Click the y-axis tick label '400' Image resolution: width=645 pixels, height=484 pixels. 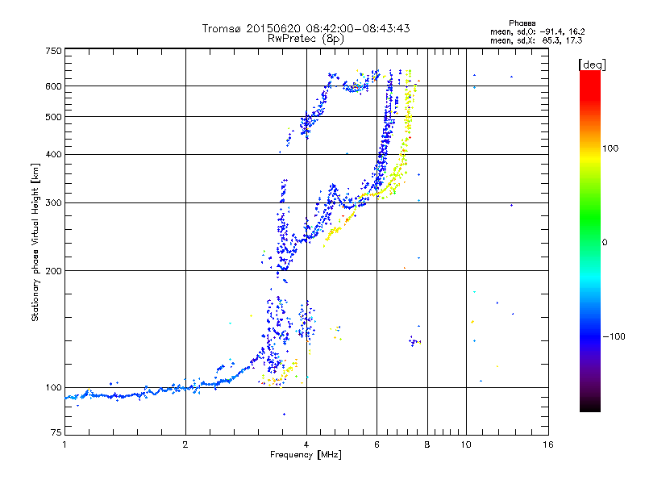click(x=53, y=154)
